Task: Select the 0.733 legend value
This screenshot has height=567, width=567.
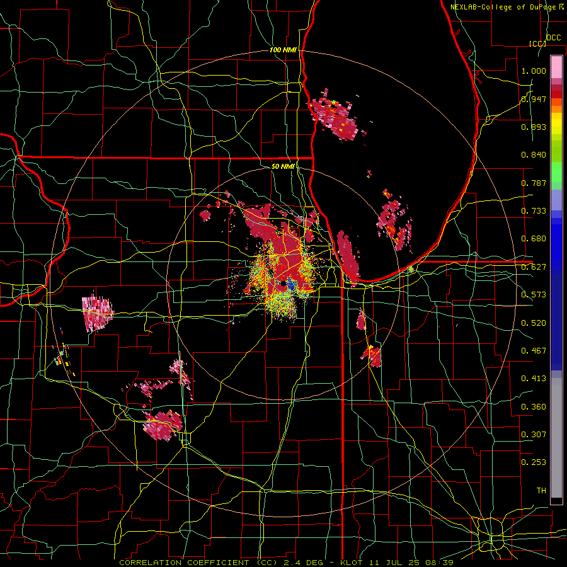Action: point(534,211)
